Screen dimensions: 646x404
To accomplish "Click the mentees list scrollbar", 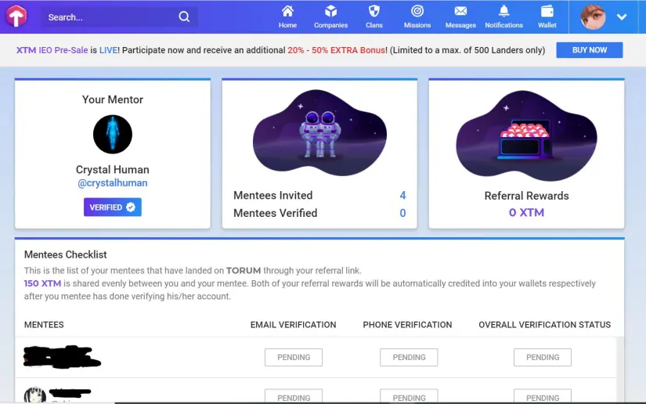I will (x=620, y=370).
